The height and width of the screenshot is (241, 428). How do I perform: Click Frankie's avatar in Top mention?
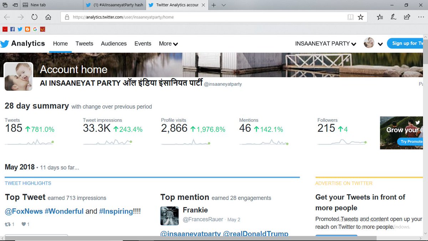[x=169, y=216]
